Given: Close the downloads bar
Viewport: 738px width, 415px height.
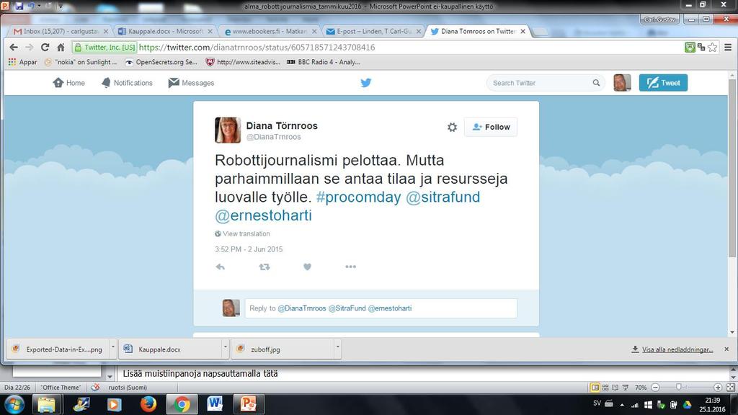Looking at the screenshot, I should point(726,349).
